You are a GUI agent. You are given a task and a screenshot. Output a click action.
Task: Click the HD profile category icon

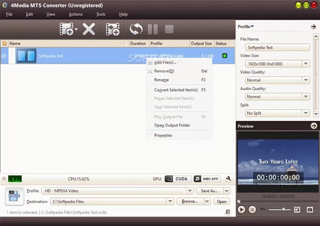[x=14, y=196]
